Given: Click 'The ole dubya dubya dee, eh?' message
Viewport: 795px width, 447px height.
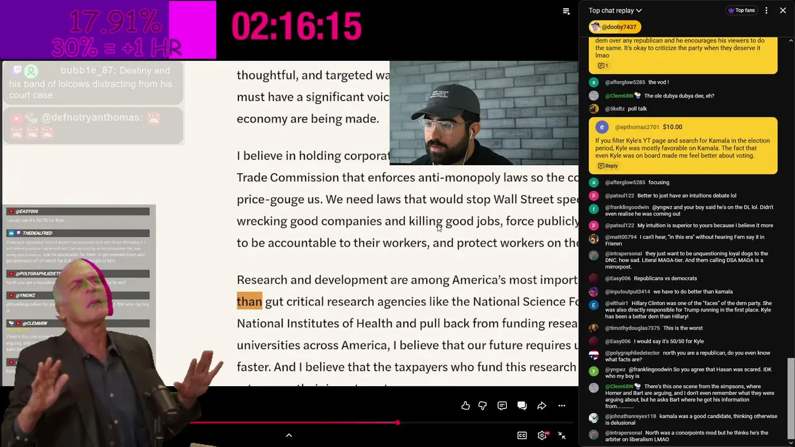Looking at the screenshot, I should (x=679, y=96).
